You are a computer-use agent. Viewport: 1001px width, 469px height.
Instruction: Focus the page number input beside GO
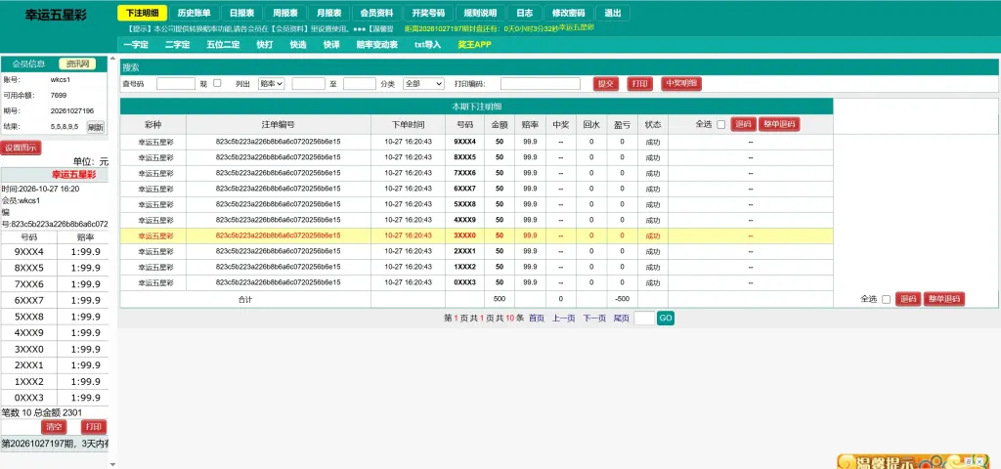(x=644, y=318)
